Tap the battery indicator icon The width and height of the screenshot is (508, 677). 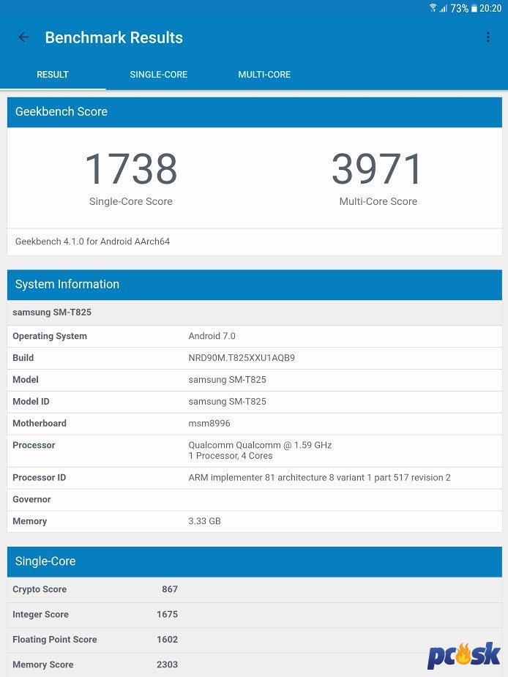(x=474, y=8)
